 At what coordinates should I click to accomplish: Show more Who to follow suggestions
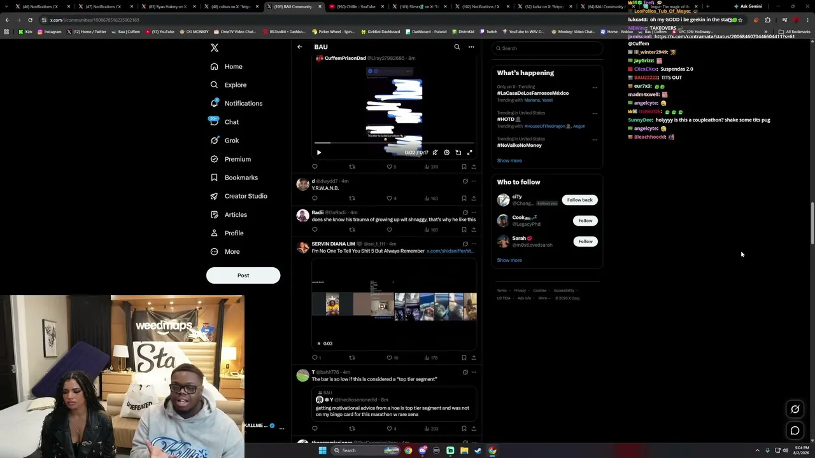509,260
